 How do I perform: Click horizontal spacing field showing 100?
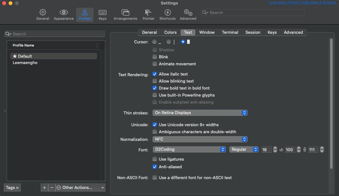click(x=290, y=150)
